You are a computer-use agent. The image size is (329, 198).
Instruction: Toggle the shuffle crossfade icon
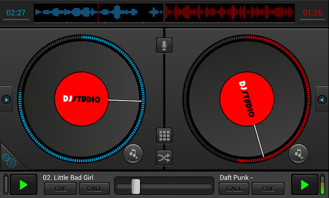pyautogui.click(x=164, y=158)
